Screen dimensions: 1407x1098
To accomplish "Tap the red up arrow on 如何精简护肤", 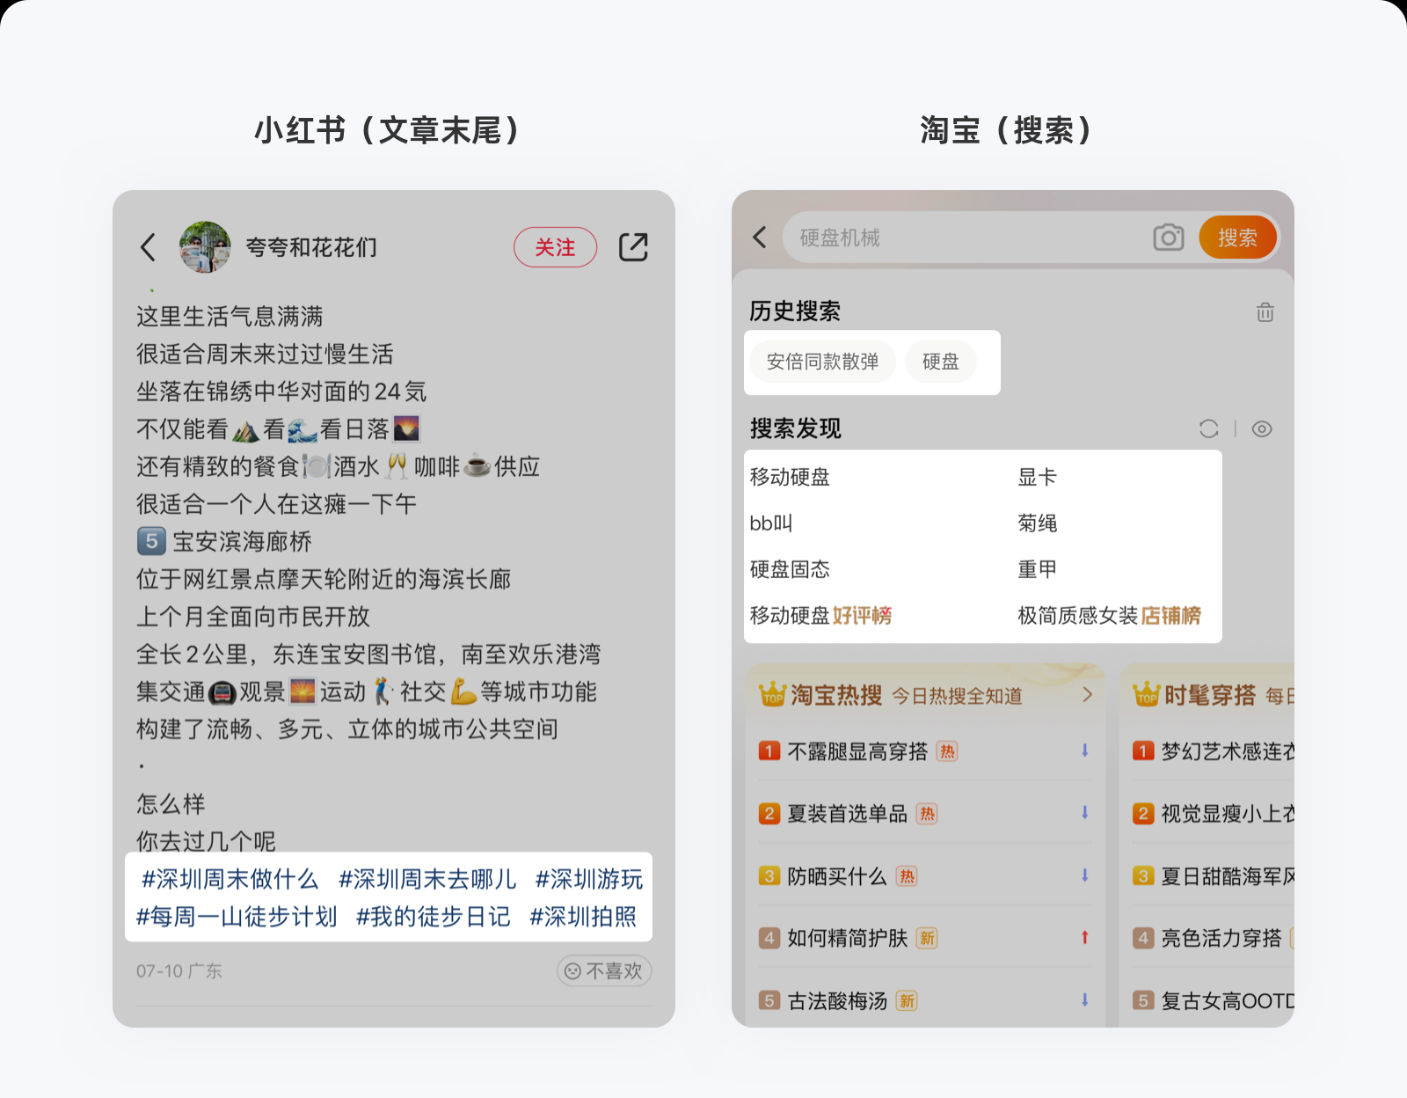I will point(1085,938).
